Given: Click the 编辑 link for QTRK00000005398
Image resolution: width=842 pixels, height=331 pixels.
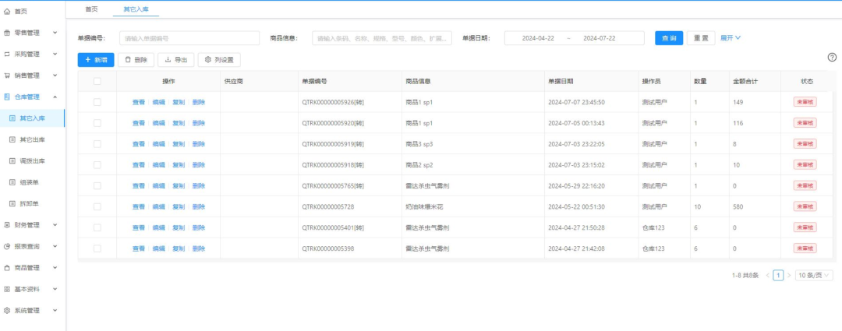Looking at the screenshot, I should tap(158, 248).
